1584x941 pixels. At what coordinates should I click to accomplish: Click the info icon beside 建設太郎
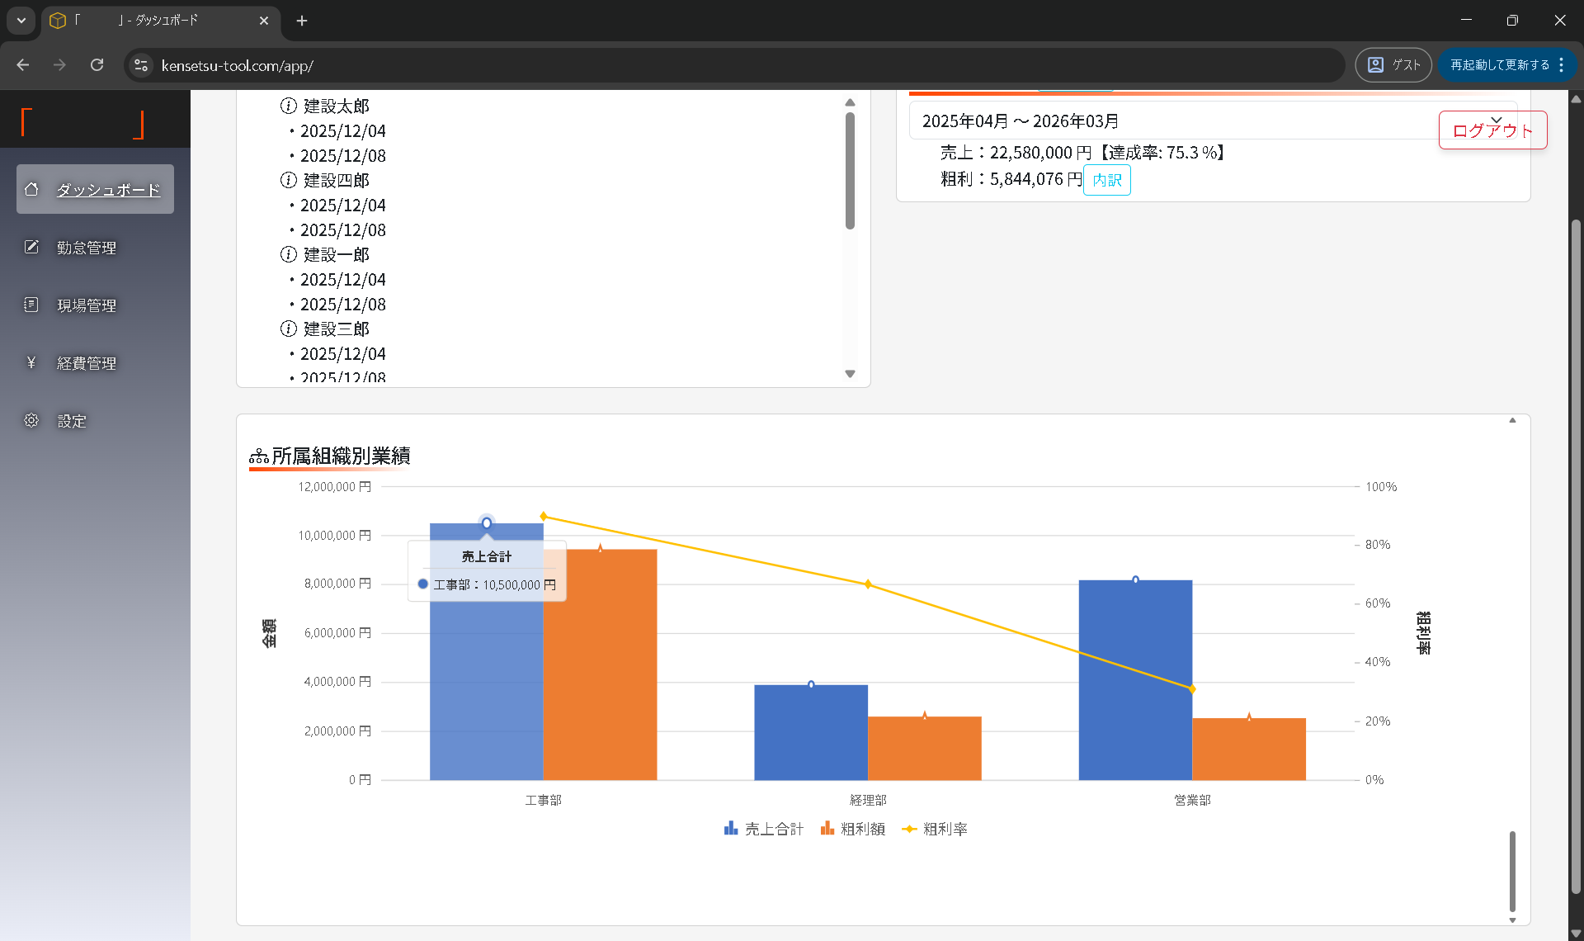coord(287,106)
